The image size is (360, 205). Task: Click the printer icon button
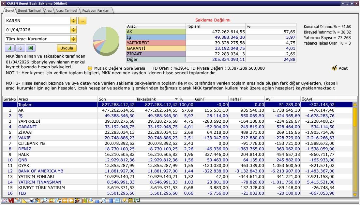(20, 48)
